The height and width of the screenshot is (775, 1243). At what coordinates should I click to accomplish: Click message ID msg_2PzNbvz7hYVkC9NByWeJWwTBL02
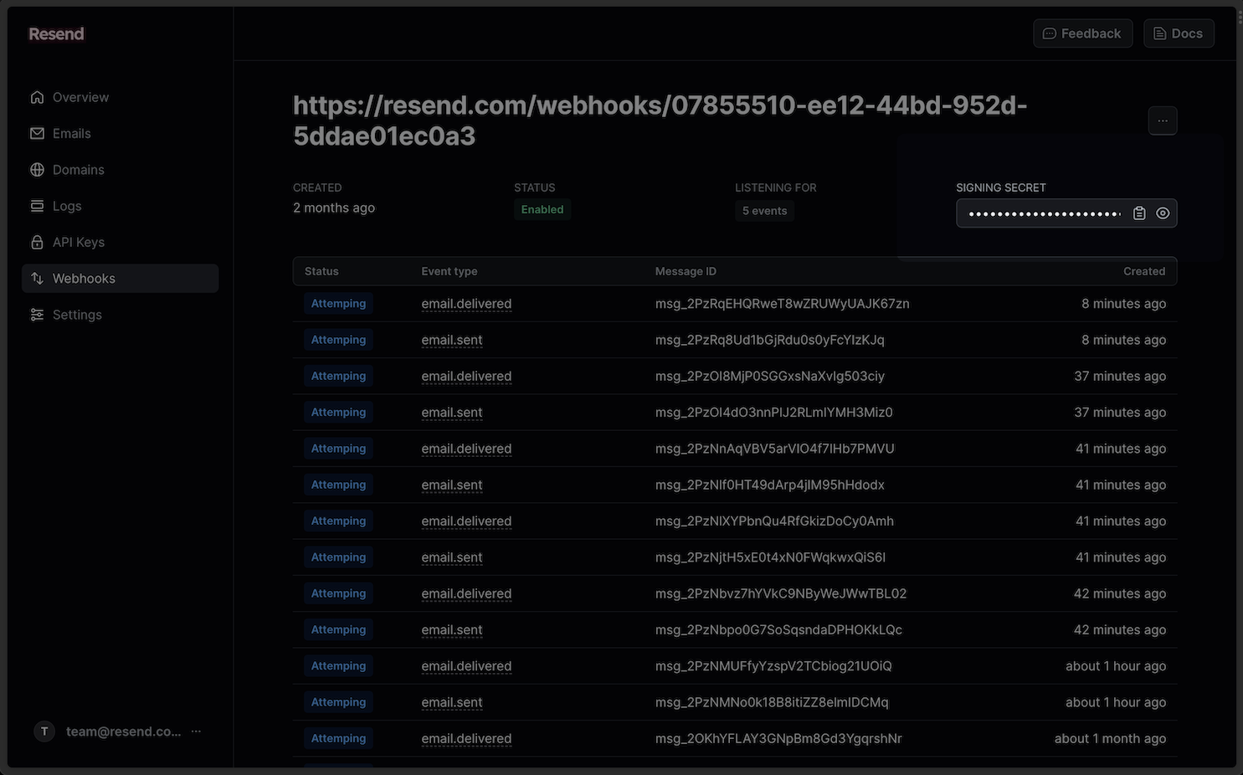coord(780,594)
